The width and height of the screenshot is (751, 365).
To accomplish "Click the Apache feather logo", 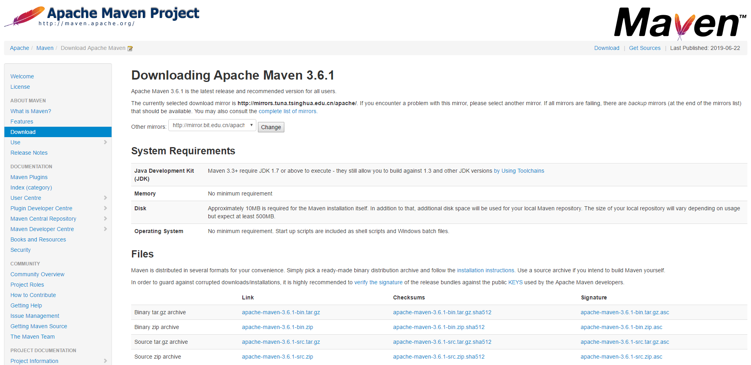I will 24,16.
